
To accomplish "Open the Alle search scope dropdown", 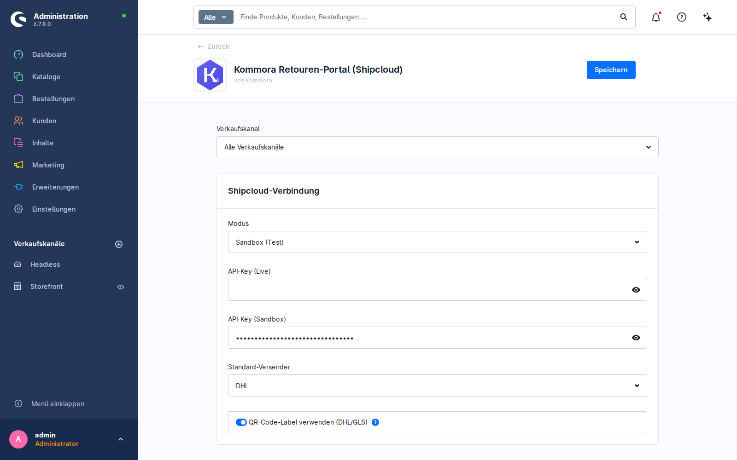I will [x=216, y=17].
